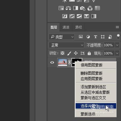Open the 正常 blend mode dropdown

(x=66, y=45)
